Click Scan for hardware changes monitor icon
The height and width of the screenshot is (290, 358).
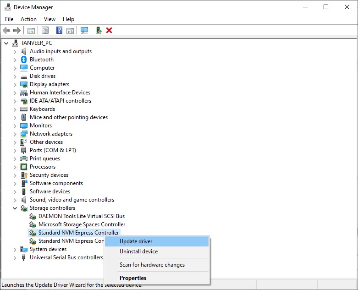(x=84, y=30)
